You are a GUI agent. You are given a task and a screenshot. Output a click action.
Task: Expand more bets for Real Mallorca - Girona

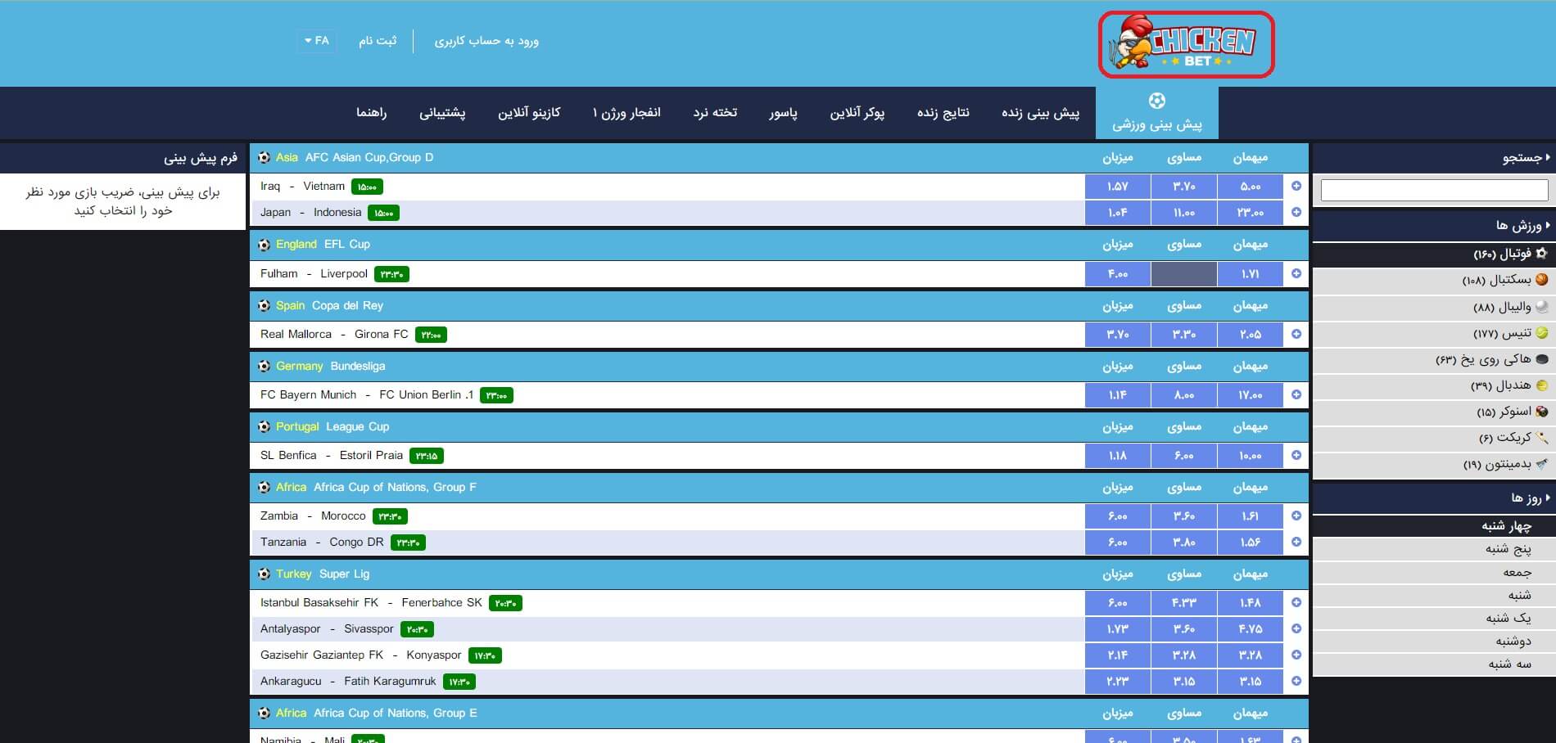(1296, 334)
